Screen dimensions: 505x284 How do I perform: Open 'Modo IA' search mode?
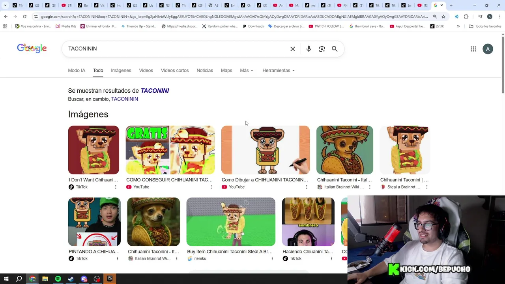tap(77, 70)
